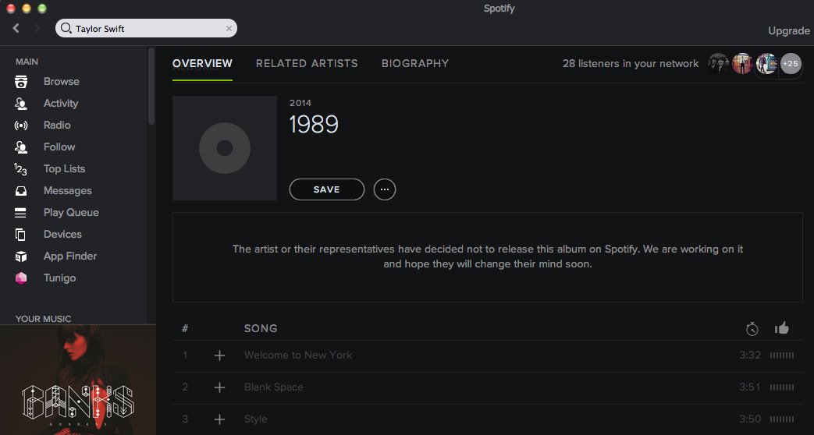Open the Biography tab
The height and width of the screenshot is (435, 814).
click(x=415, y=63)
